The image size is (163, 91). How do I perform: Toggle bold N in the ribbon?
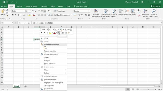(x=13, y=15)
